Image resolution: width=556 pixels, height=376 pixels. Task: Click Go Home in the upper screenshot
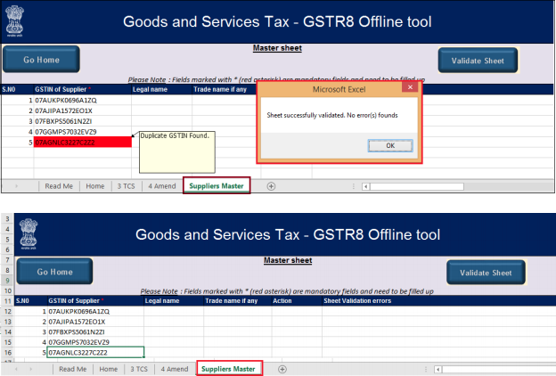(x=41, y=60)
